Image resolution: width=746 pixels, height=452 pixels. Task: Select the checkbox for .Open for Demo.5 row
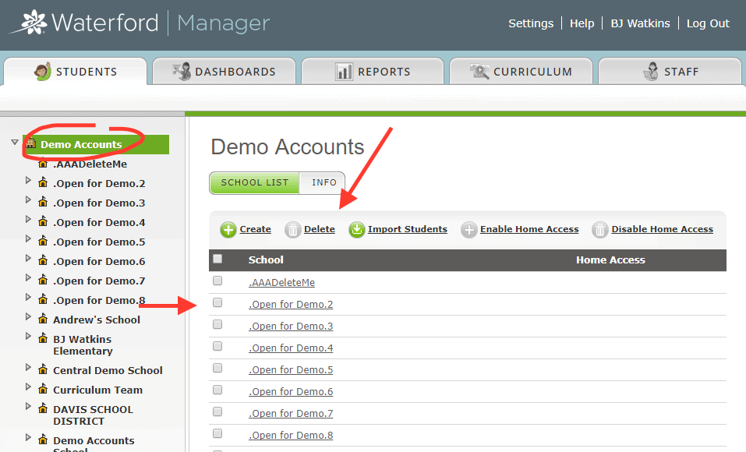point(217,369)
